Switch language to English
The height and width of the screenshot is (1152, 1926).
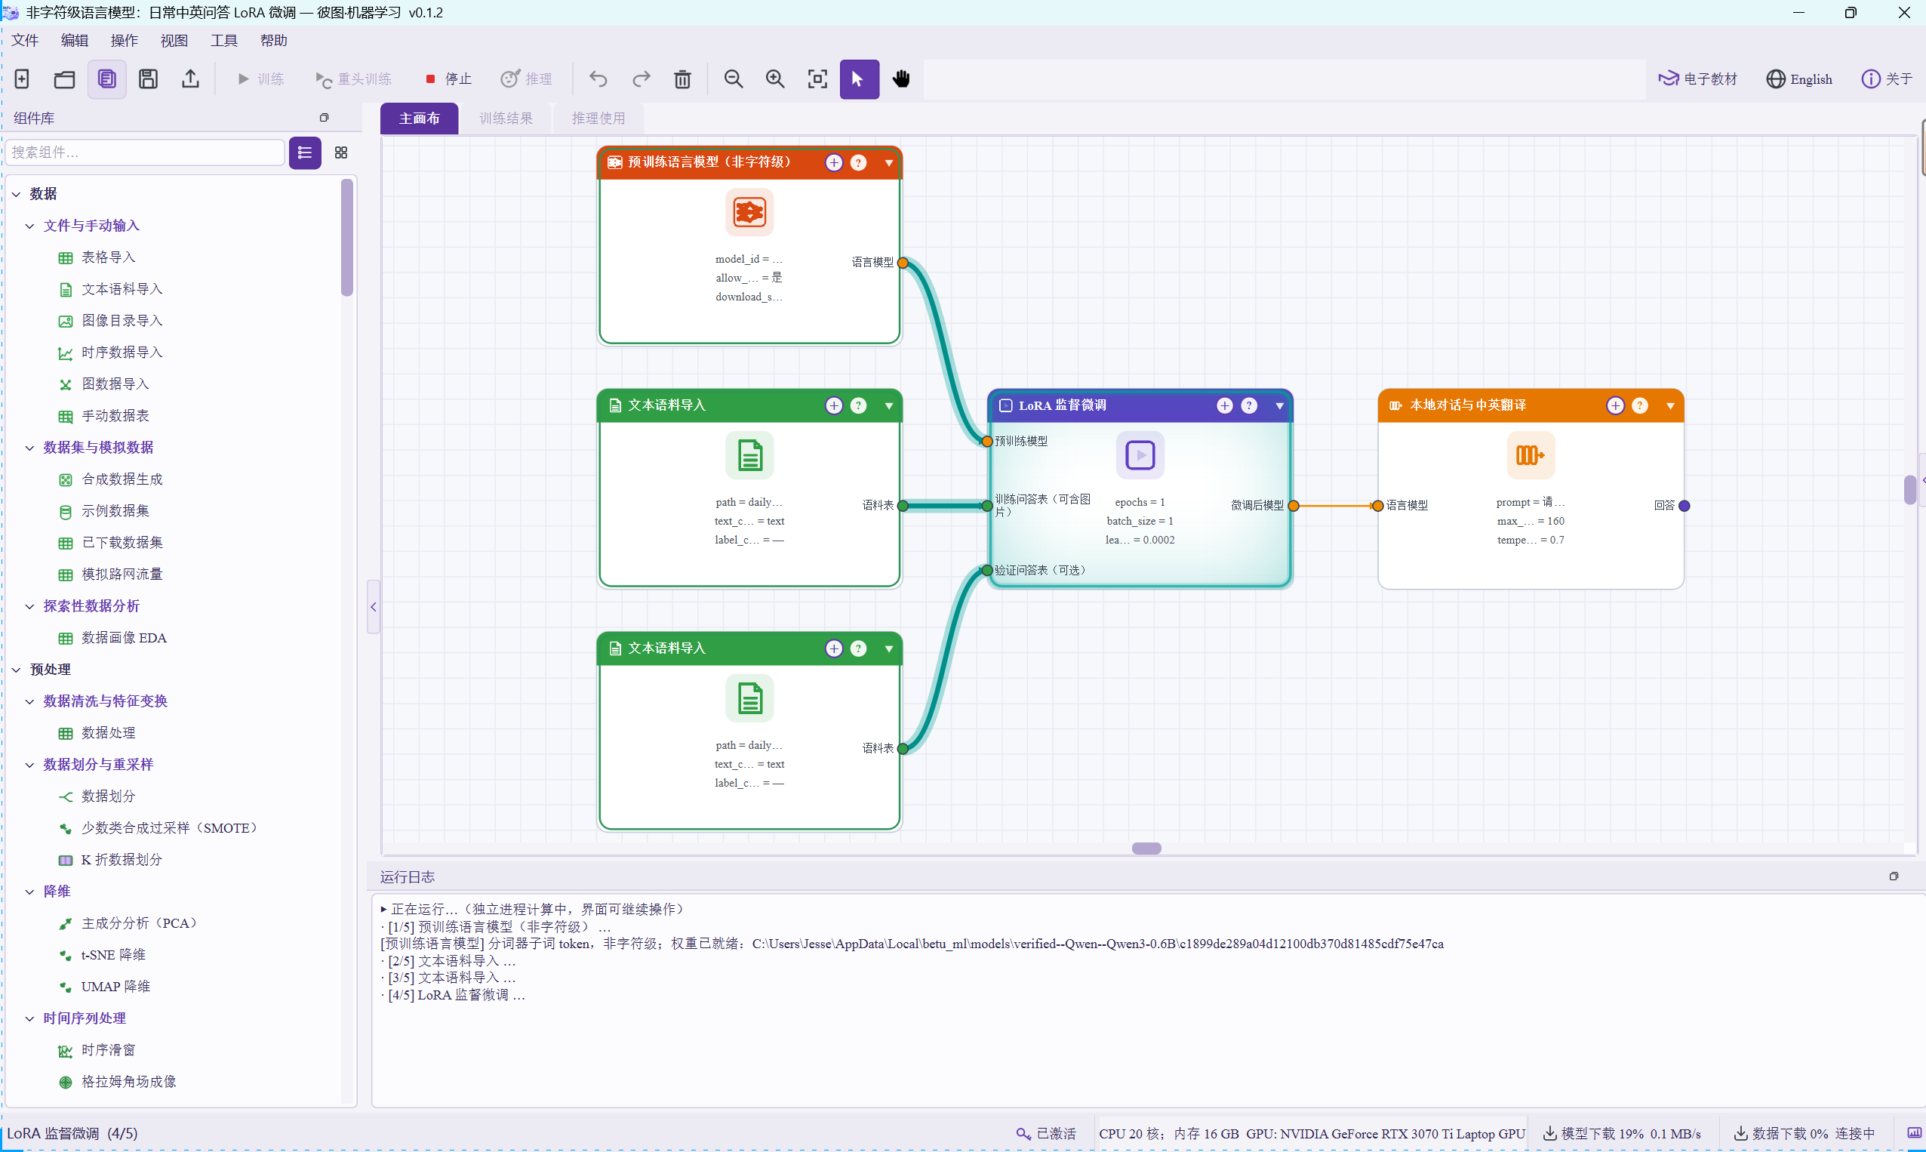[x=1799, y=79]
